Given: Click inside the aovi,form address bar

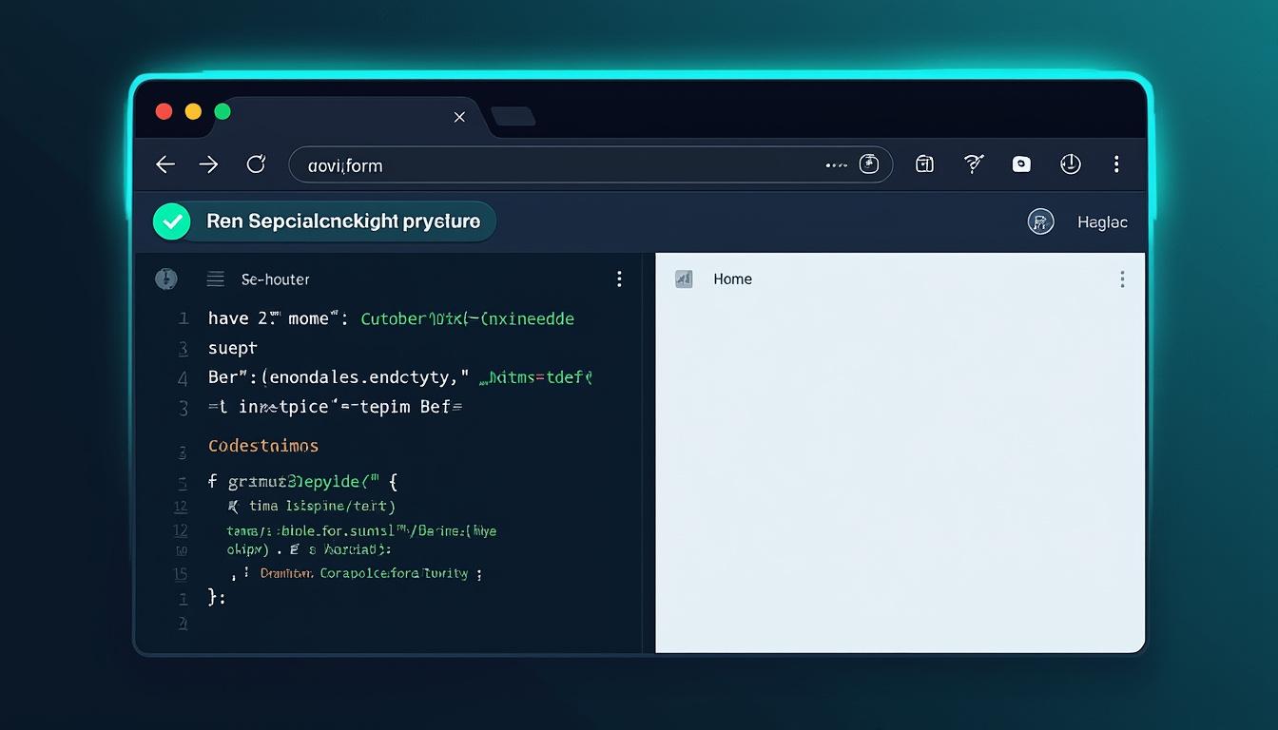Looking at the screenshot, I should tap(475, 163).
